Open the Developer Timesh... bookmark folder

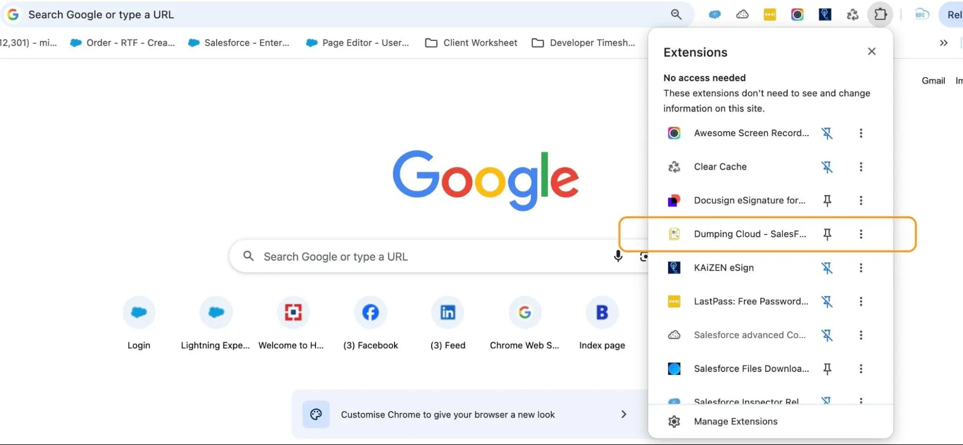tap(583, 43)
